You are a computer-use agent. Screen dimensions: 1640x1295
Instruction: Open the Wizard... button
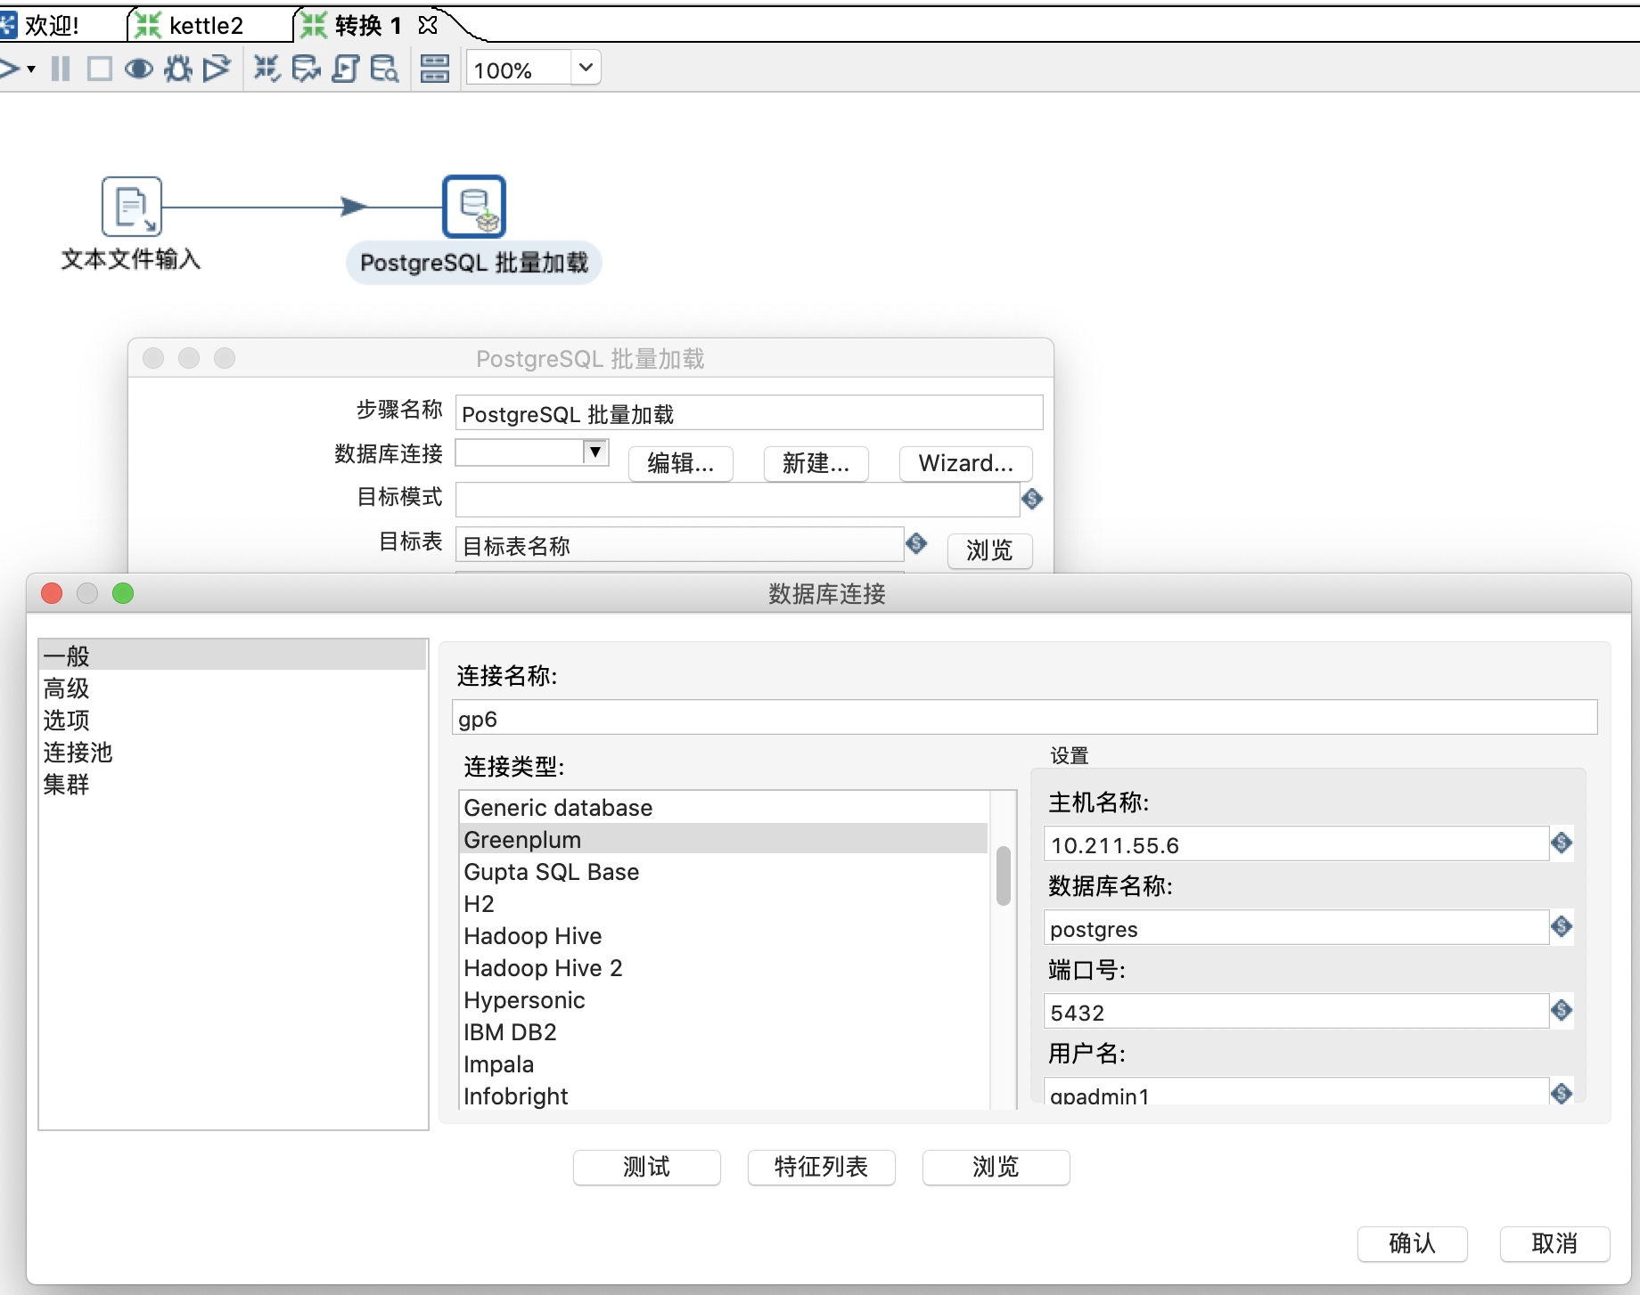[965, 463]
